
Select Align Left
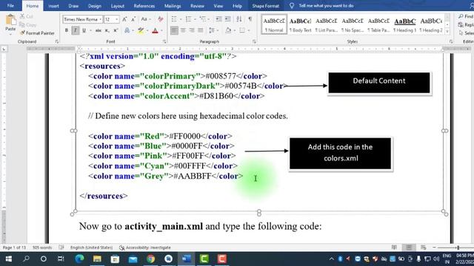tap(174, 30)
